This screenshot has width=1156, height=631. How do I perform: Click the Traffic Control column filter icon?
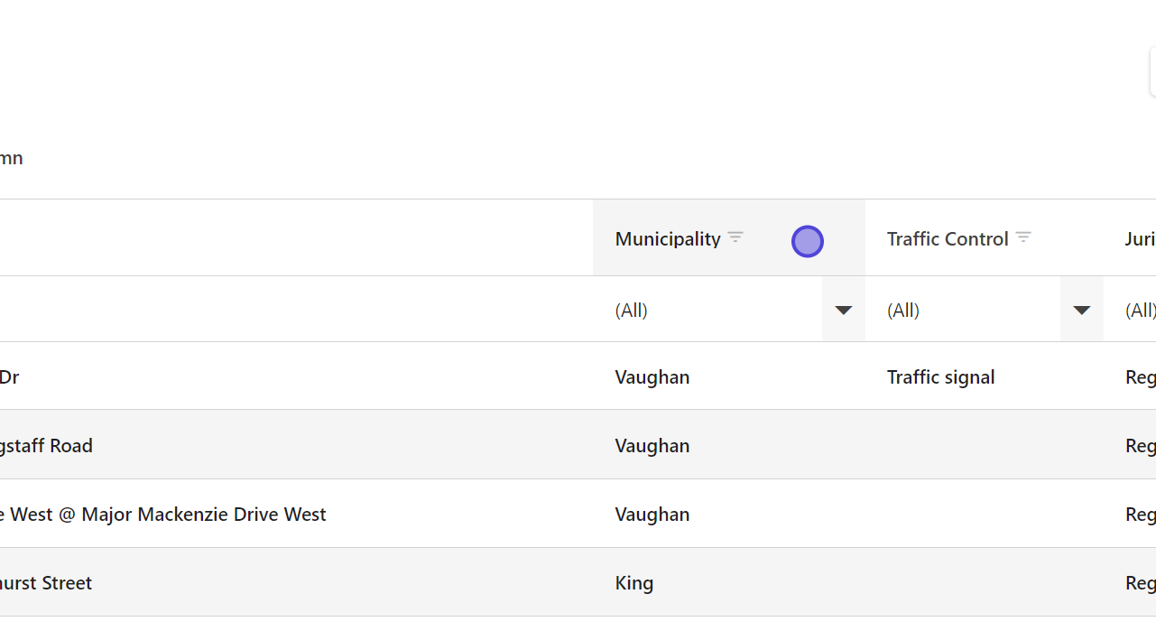pyautogui.click(x=1022, y=237)
